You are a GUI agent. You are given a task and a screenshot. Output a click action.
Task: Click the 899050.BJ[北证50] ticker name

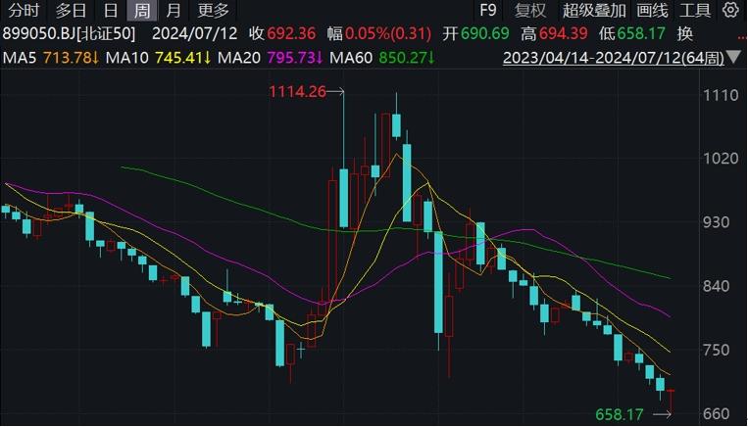coord(69,34)
